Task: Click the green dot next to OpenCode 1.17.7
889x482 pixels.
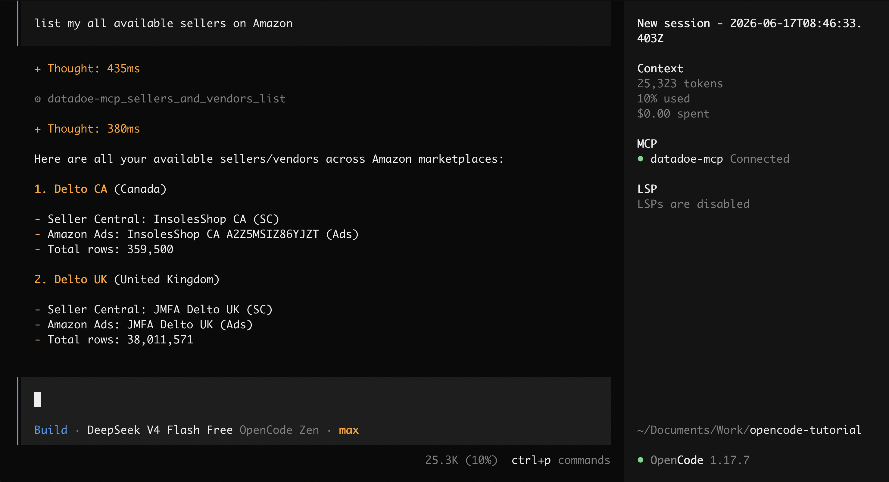Action: [641, 460]
